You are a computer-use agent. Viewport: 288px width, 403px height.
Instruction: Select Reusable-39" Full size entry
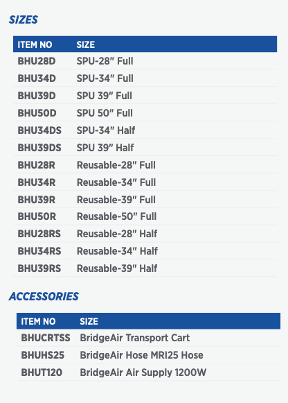click(x=116, y=200)
